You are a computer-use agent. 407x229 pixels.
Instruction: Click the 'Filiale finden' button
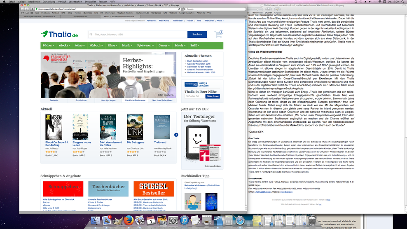(213, 96)
